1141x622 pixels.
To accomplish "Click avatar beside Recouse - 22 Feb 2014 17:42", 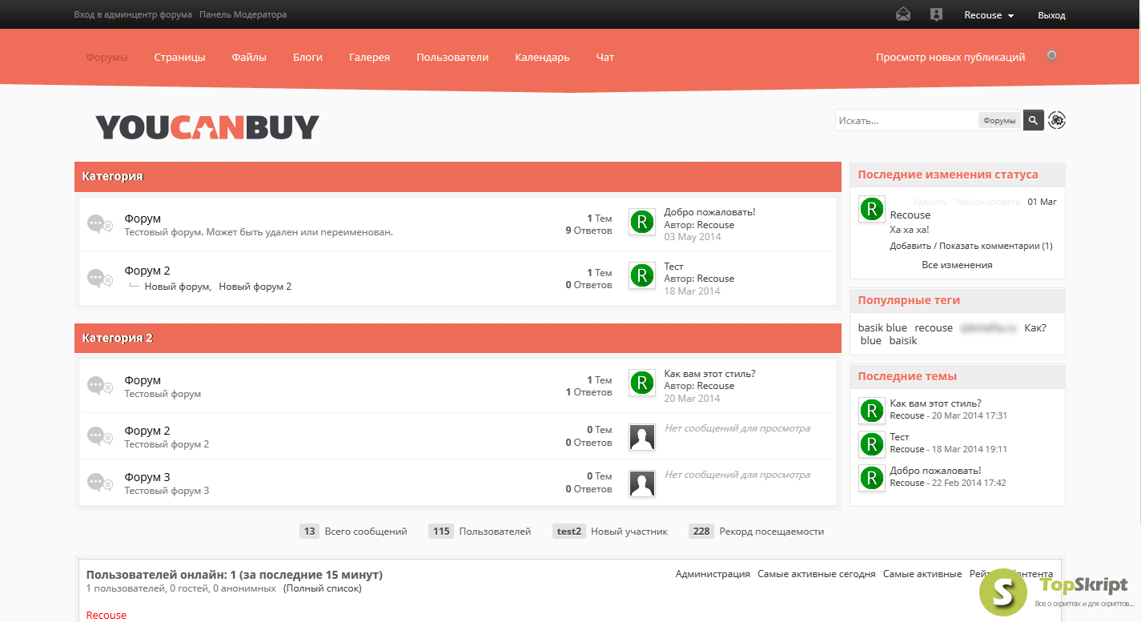I will coord(871,478).
